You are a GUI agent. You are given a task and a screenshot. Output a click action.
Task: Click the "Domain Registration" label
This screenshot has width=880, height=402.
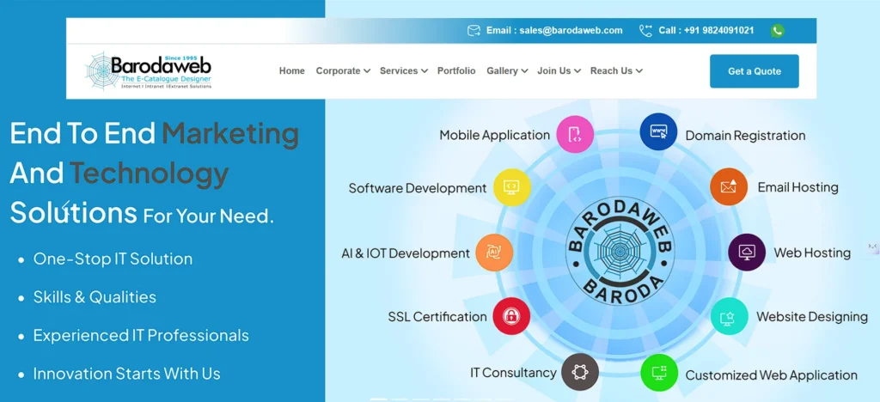745,136
